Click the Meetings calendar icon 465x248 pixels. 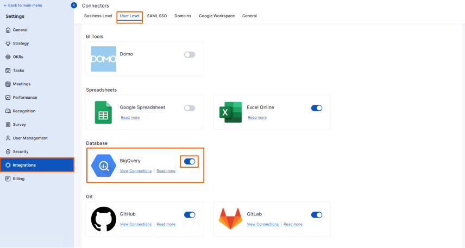8,84
